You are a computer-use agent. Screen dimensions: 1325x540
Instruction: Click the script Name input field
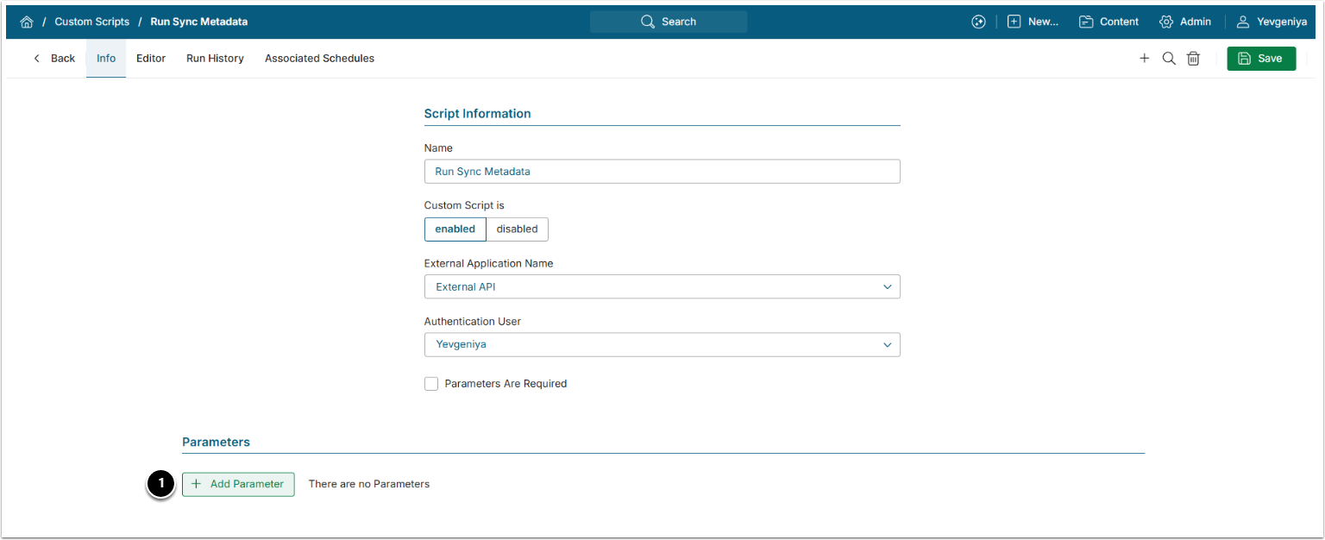click(662, 172)
